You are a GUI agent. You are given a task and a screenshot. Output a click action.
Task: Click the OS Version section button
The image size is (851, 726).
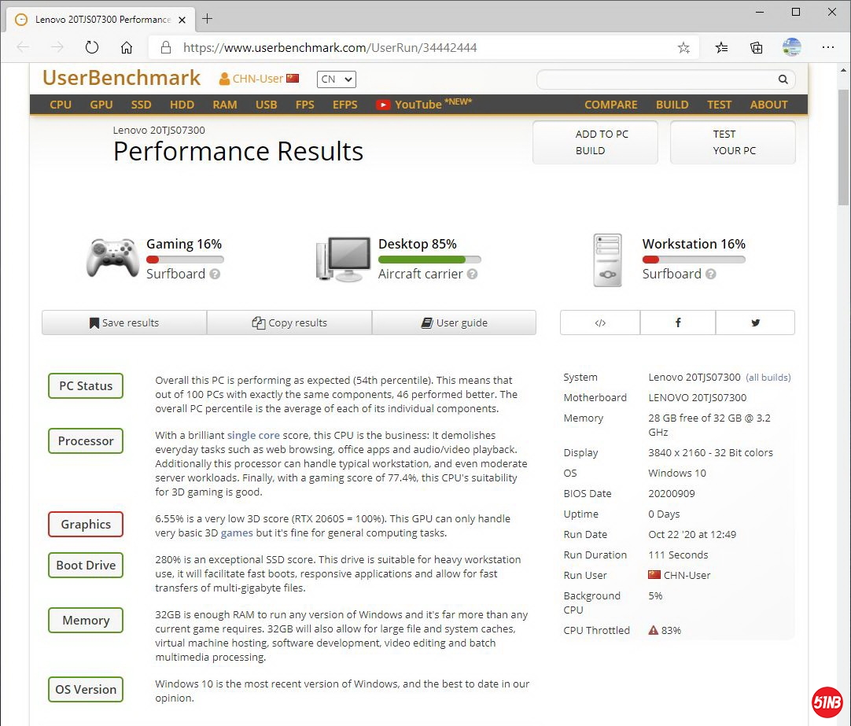pos(86,689)
